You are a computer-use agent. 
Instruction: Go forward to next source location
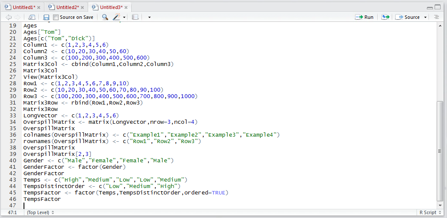[x=17, y=17]
